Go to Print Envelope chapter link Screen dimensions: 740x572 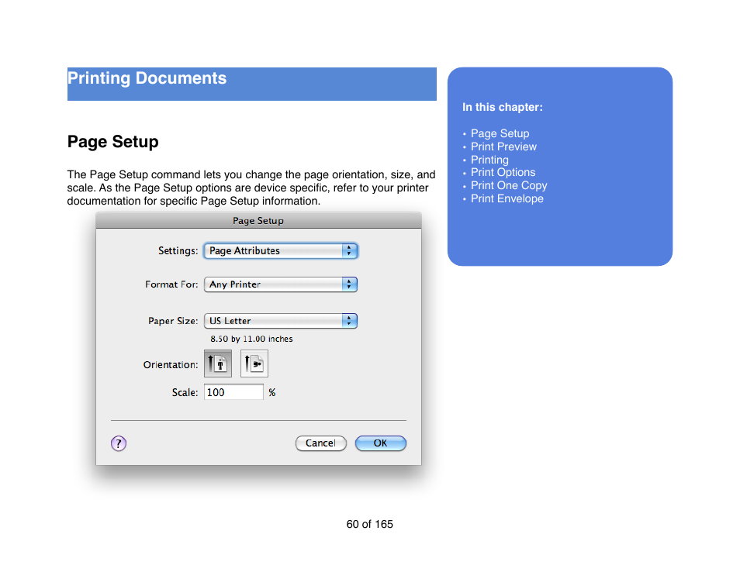tap(507, 199)
